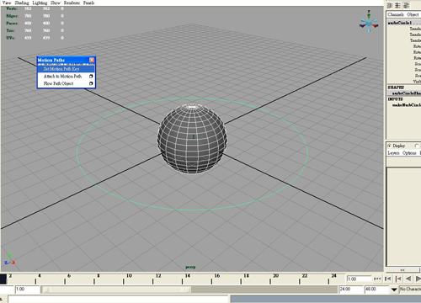This screenshot has width=421, height=303.
Task: Play the animation backwards
Action: click(x=408, y=279)
